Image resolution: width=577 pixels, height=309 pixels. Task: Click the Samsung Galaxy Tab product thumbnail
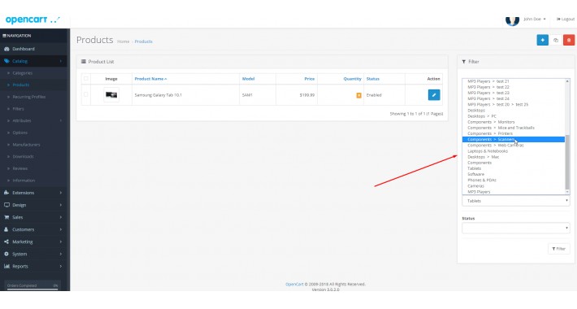coord(111,94)
